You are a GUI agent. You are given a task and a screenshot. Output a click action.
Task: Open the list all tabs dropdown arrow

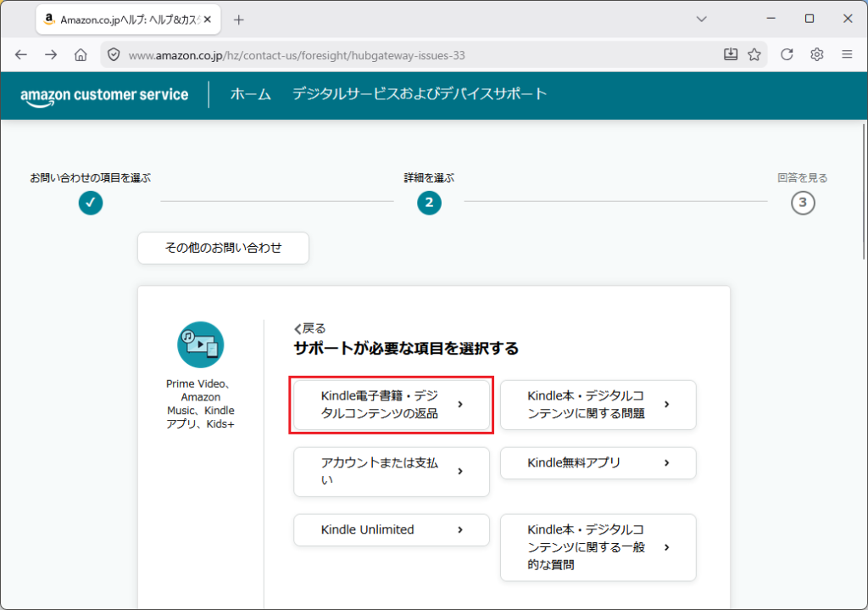click(x=701, y=19)
